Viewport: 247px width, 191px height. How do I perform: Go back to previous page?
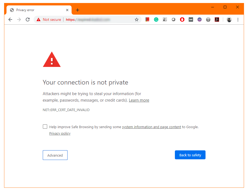(x=10, y=20)
